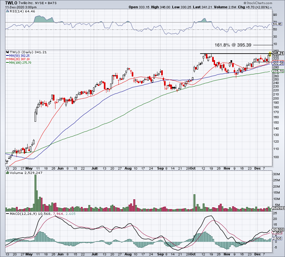Image resolution: width=285 pixels, height=257 pixels.
Task: Click the black line marker before MACD(12,26,9)
Action: click(x=8, y=214)
